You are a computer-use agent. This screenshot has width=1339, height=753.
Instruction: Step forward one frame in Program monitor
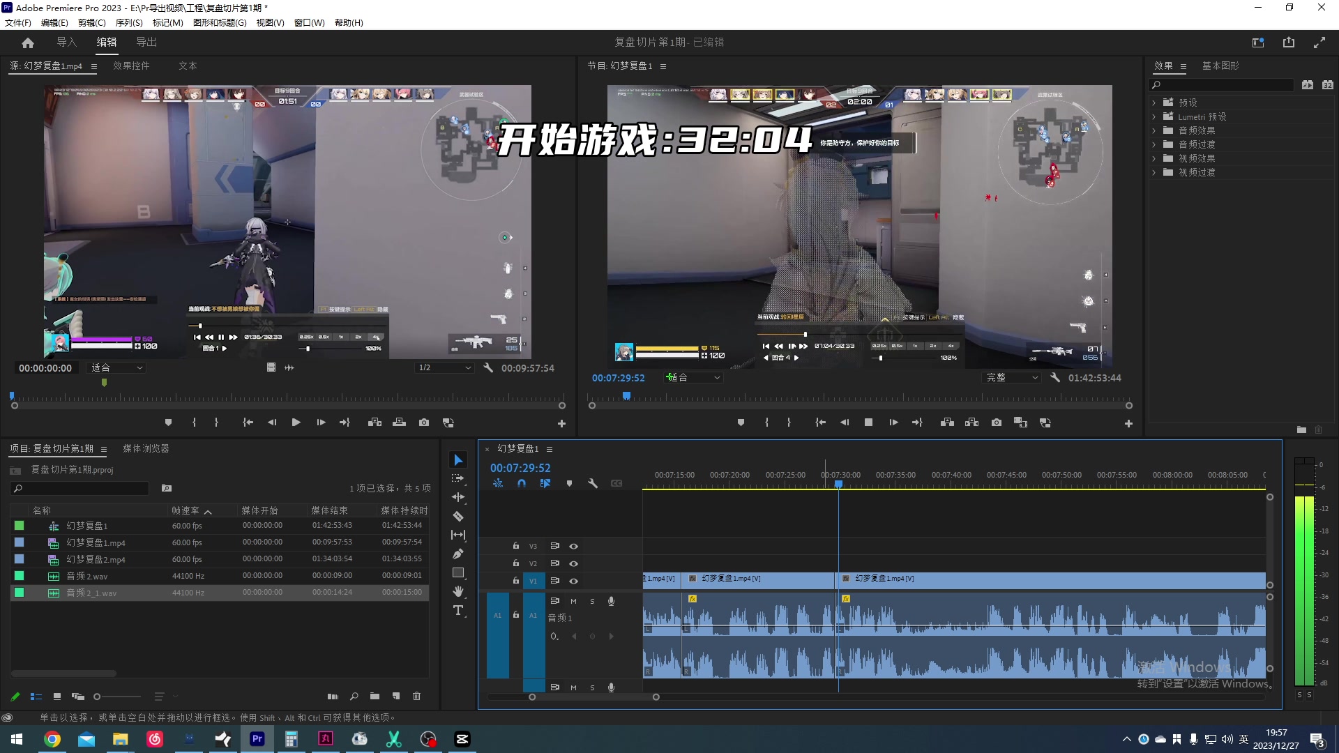click(x=893, y=423)
